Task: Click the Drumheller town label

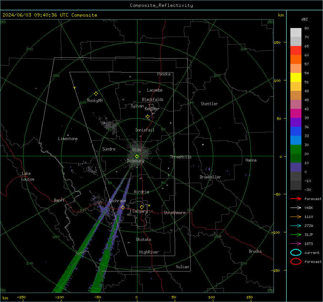Action: pyautogui.click(x=210, y=177)
